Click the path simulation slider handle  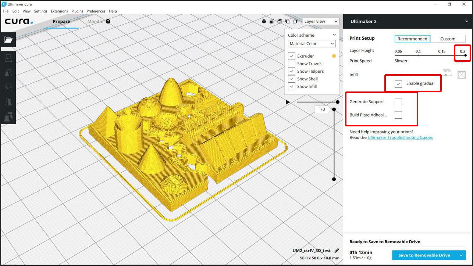pyautogui.click(x=338, y=102)
